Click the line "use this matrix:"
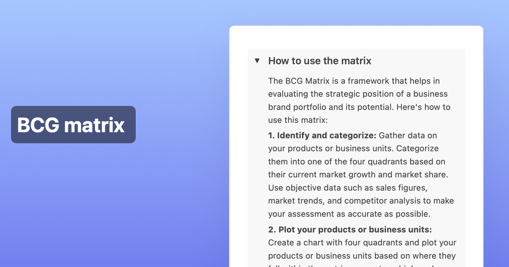The width and height of the screenshot is (509, 267). point(298,120)
